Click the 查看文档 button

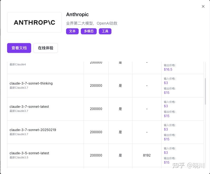pos(19,48)
